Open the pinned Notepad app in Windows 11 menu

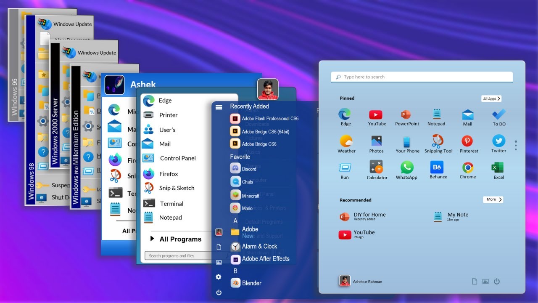pos(436,117)
